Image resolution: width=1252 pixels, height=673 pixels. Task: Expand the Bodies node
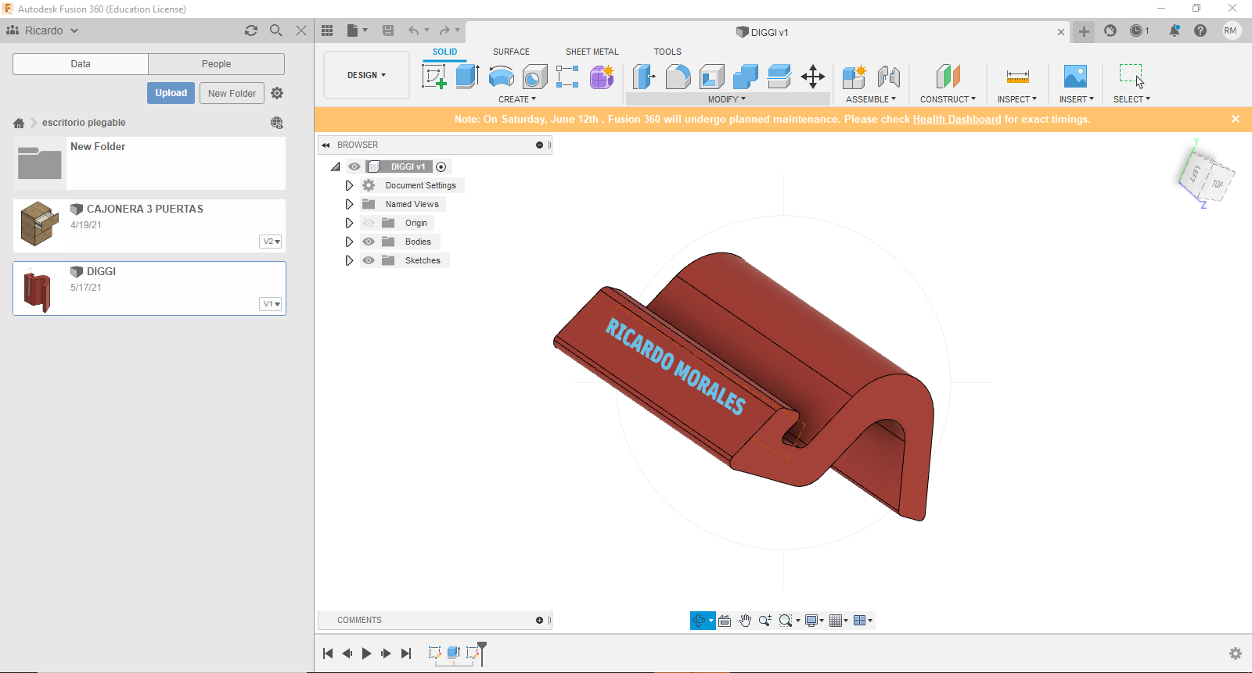pos(349,242)
